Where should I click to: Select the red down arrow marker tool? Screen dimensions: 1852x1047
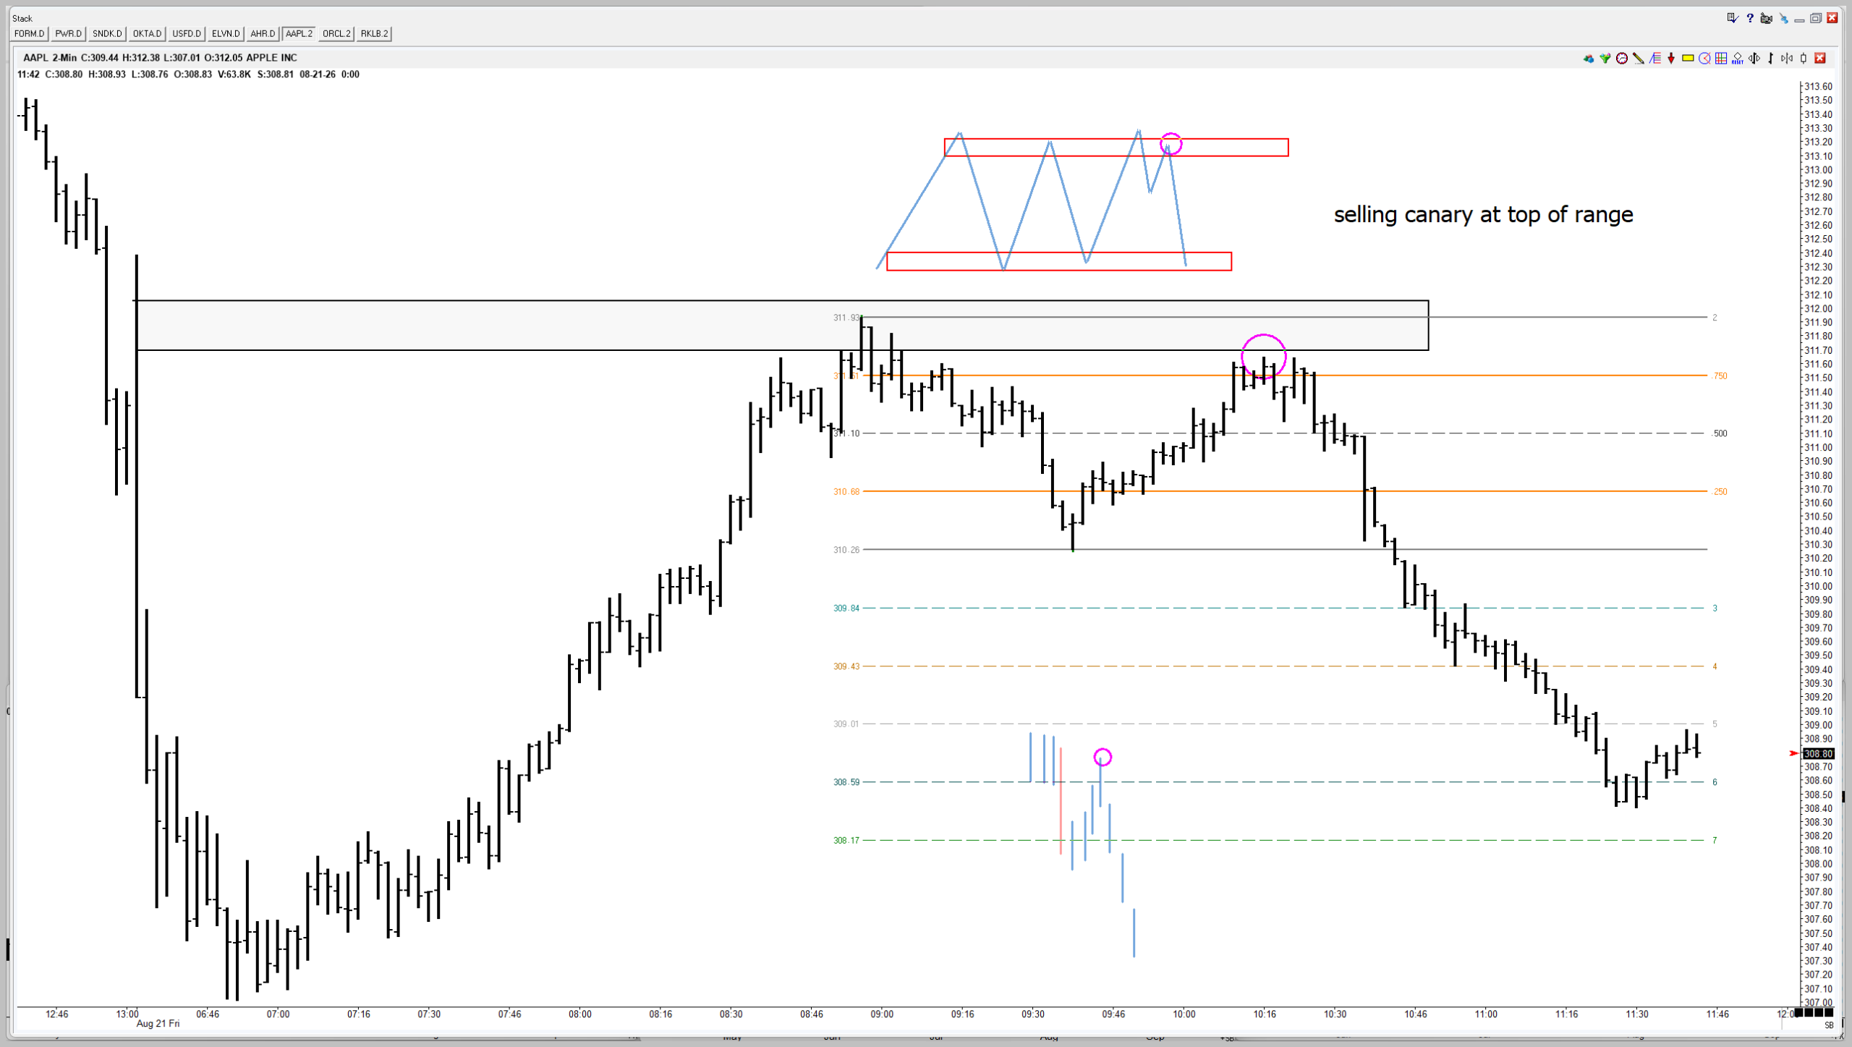click(1671, 59)
